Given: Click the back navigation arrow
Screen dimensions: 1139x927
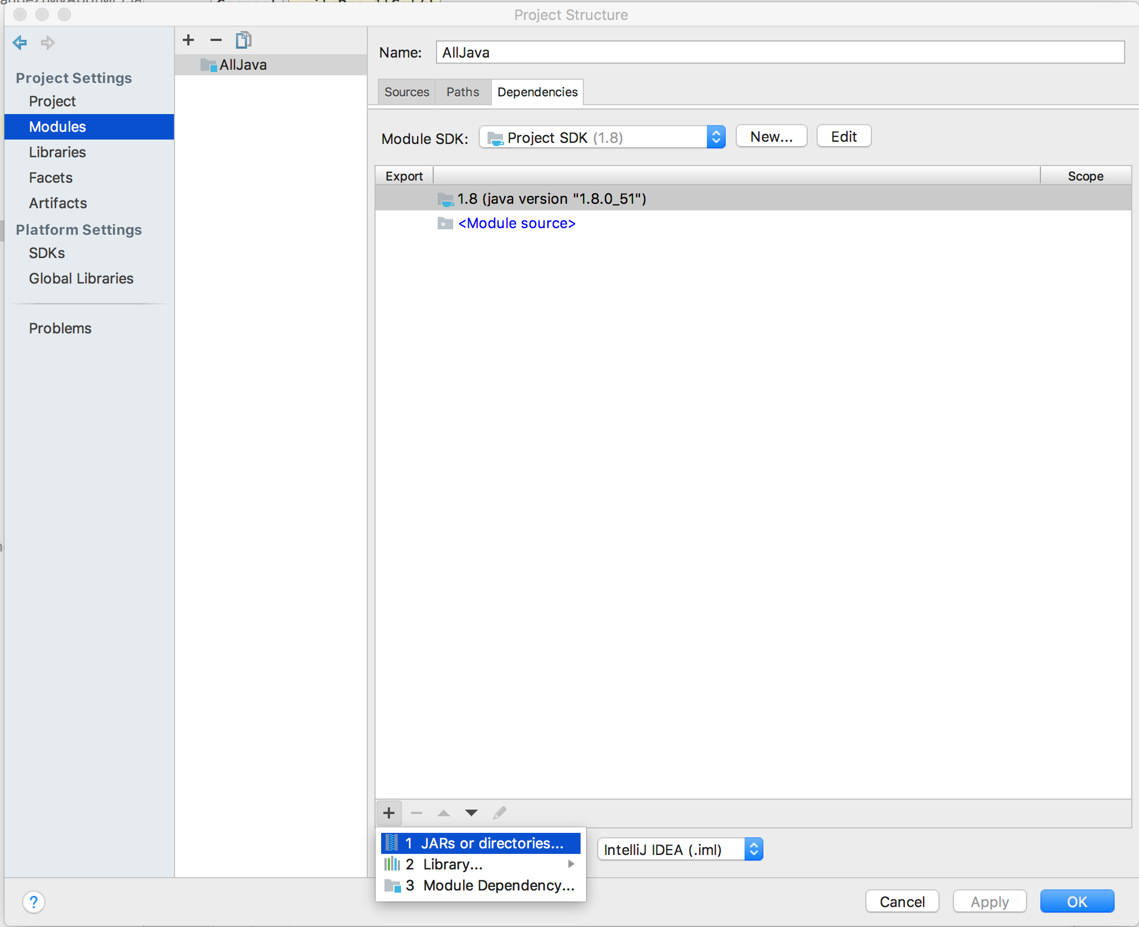Looking at the screenshot, I should pos(20,43).
